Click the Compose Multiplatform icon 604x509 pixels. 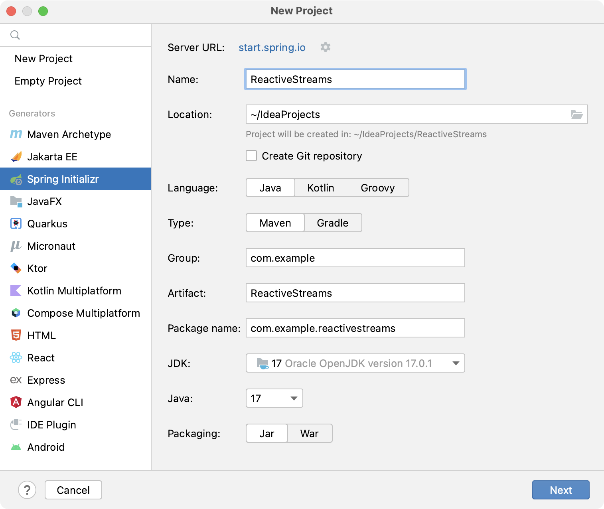coord(16,313)
